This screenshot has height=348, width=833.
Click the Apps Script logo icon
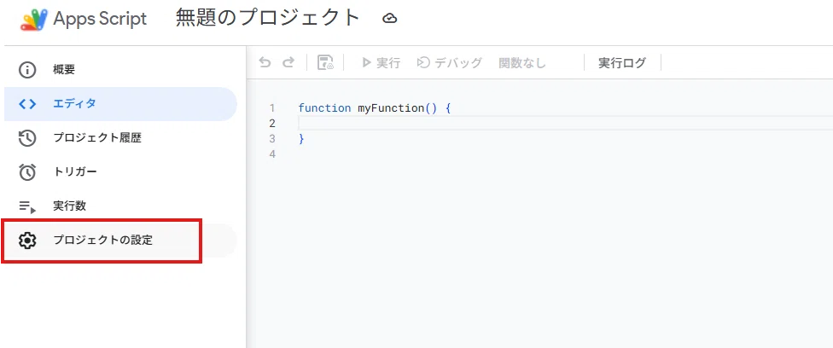34,20
